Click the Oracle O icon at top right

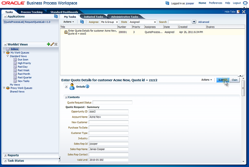pyautogui.click(x=245, y=3)
